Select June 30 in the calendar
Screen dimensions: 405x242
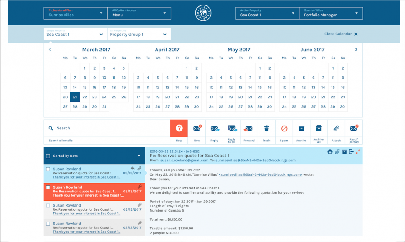click(342, 106)
